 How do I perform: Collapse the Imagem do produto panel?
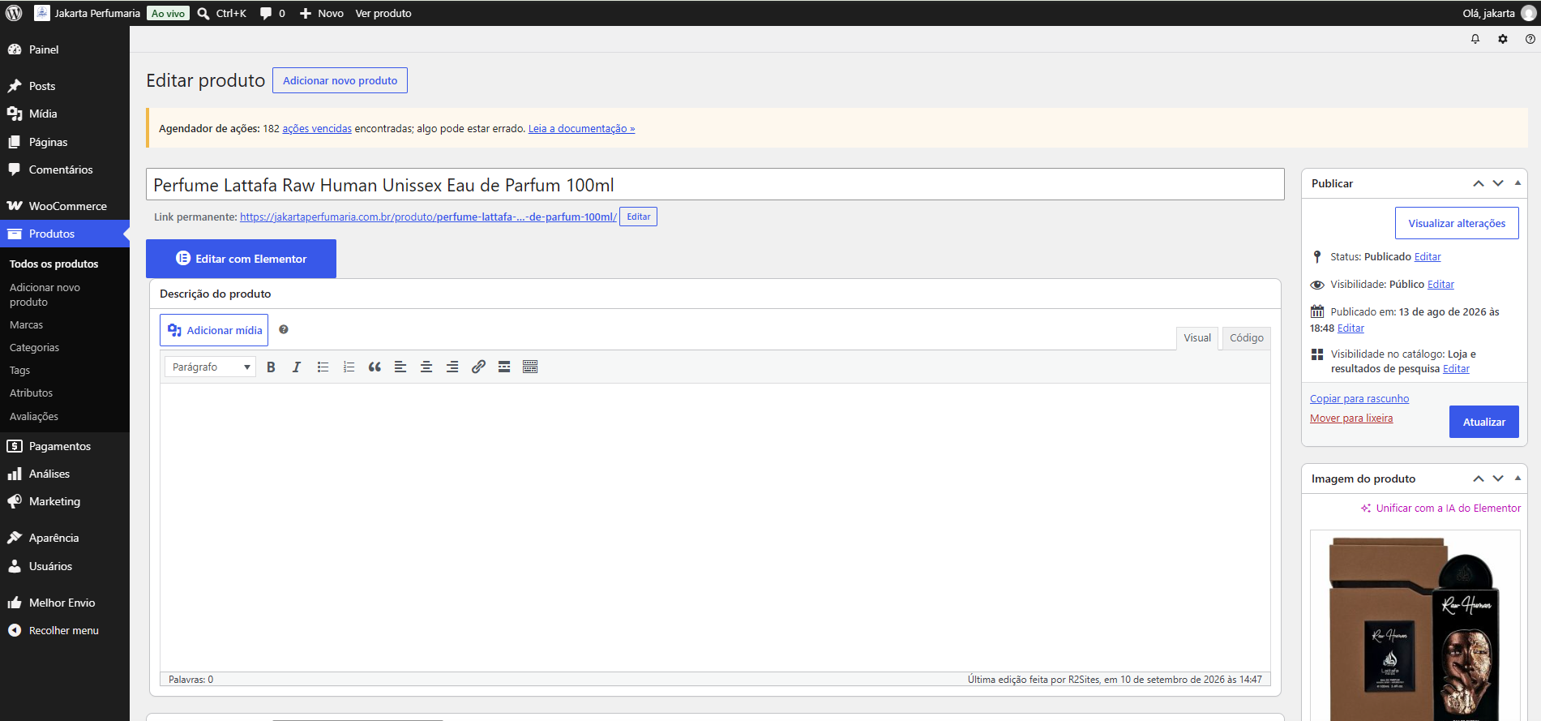coord(1517,479)
